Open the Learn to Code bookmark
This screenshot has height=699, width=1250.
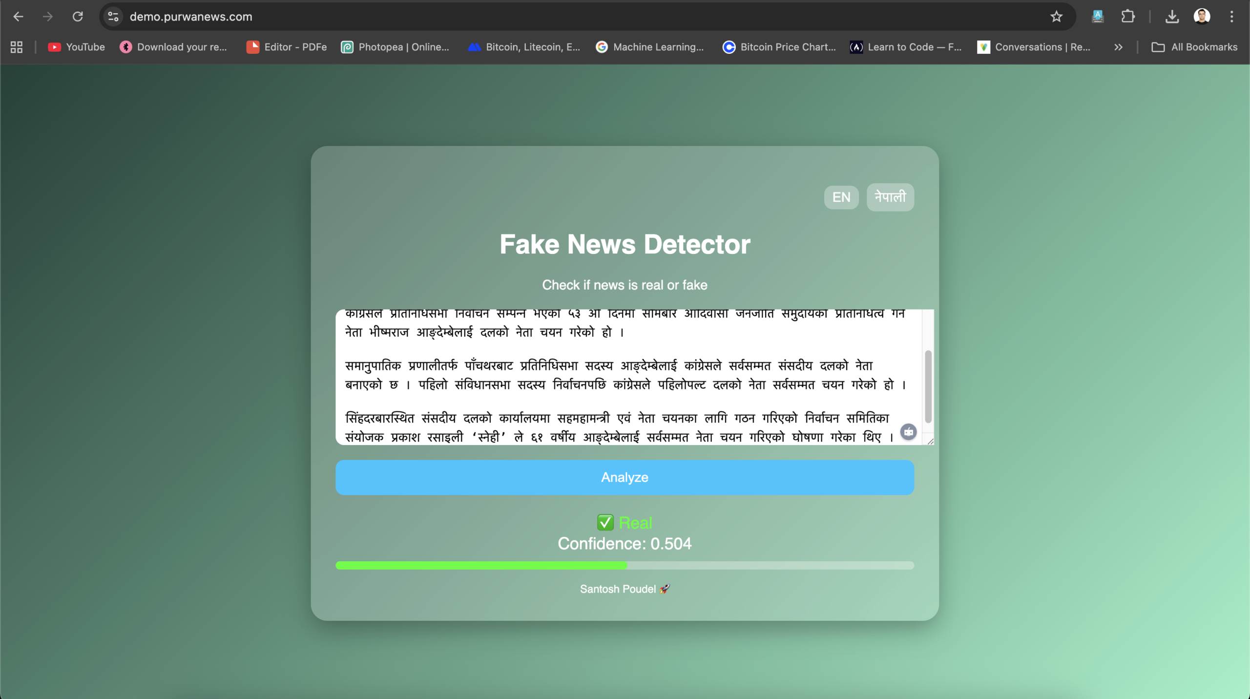click(x=906, y=47)
